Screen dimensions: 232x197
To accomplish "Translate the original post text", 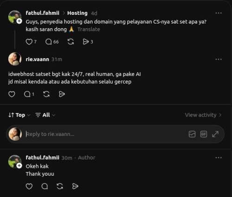I will (89, 29).
